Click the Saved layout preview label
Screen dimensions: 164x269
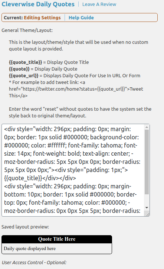click(25, 227)
